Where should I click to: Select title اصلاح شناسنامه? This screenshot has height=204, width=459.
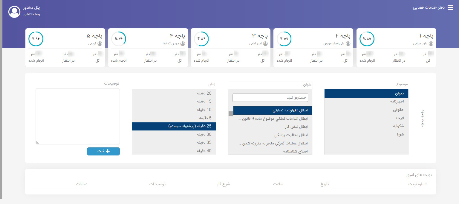(273, 151)
